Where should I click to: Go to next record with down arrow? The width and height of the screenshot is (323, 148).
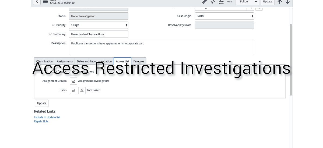pos(288,2)
